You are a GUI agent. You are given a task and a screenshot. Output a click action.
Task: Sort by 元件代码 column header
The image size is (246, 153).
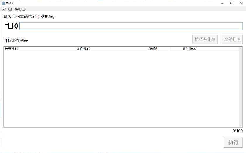click(x=112, y=49)
